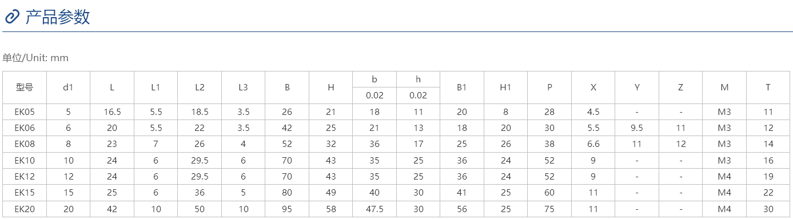
Task: Click the 单位/Unit: mm label
Action: 35,58
